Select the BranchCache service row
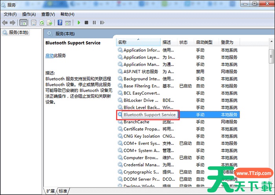The height and width of the screenshot is (195, 275). click(x=136, y=122)
